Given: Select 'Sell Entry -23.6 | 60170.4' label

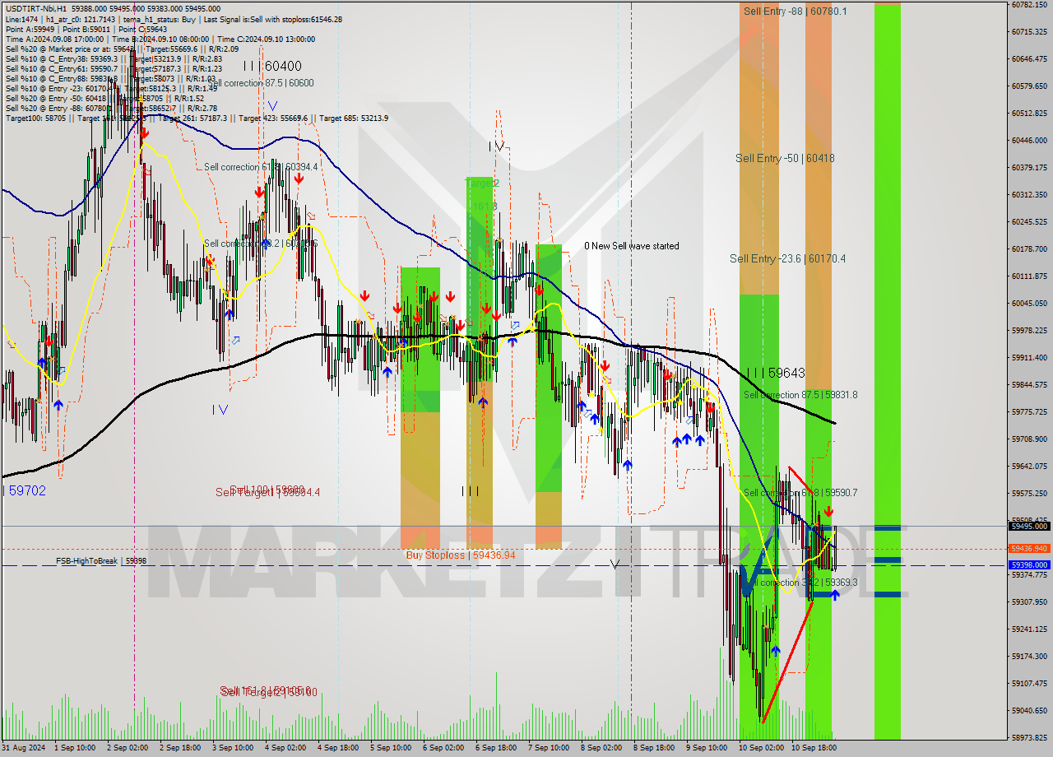Looking at the screenshot, I should coord(787,258).
